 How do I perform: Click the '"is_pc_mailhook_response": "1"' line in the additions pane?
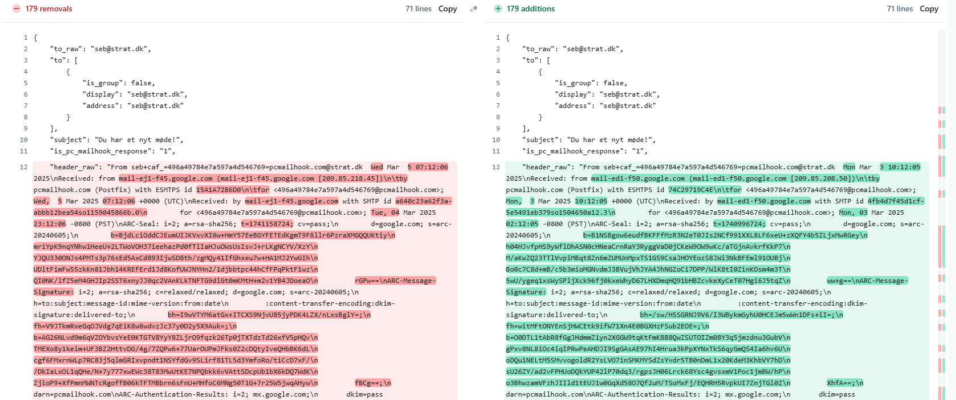[585, 151]
